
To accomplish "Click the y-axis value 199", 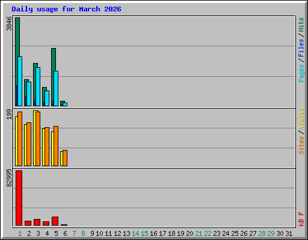I will coord(9,114).
